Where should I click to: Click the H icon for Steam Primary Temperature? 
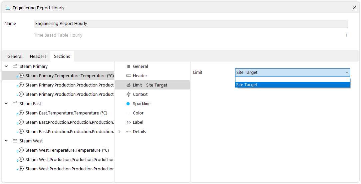[x=21, y=76]
